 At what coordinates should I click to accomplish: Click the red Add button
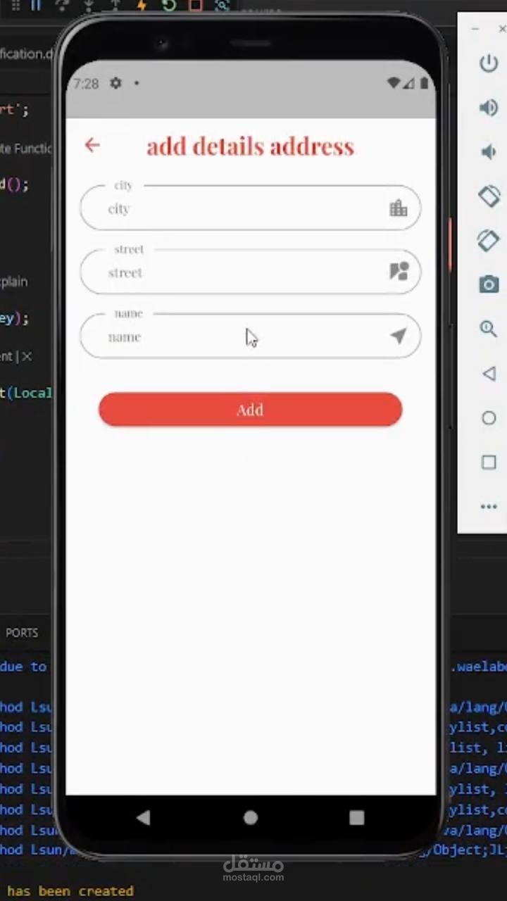[250, 410]
